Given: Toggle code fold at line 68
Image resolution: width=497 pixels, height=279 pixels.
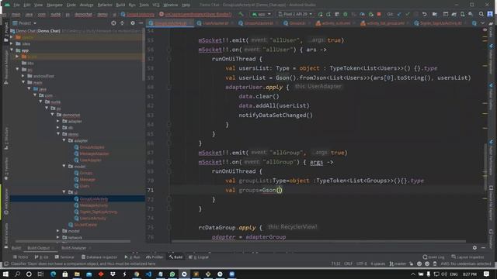Looking at the screenshot, I should (169, 162).
